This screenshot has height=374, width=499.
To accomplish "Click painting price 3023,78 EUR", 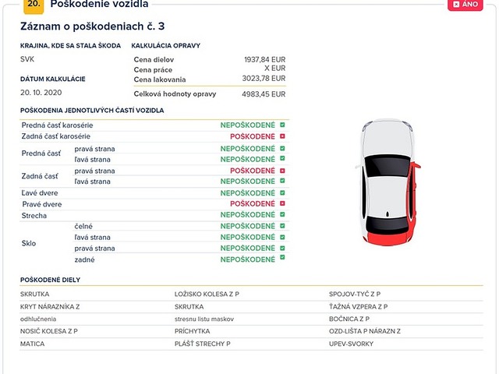I will click(x=264, y=78).
